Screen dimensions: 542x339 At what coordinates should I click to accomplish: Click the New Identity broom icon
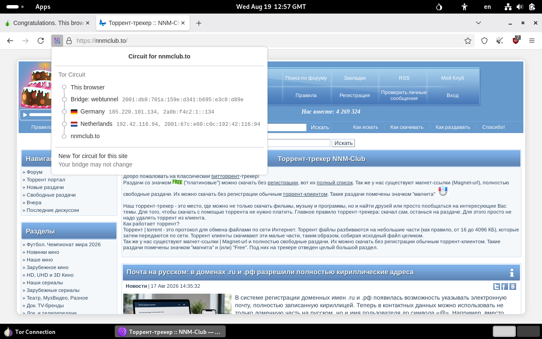tap(500, 41)
